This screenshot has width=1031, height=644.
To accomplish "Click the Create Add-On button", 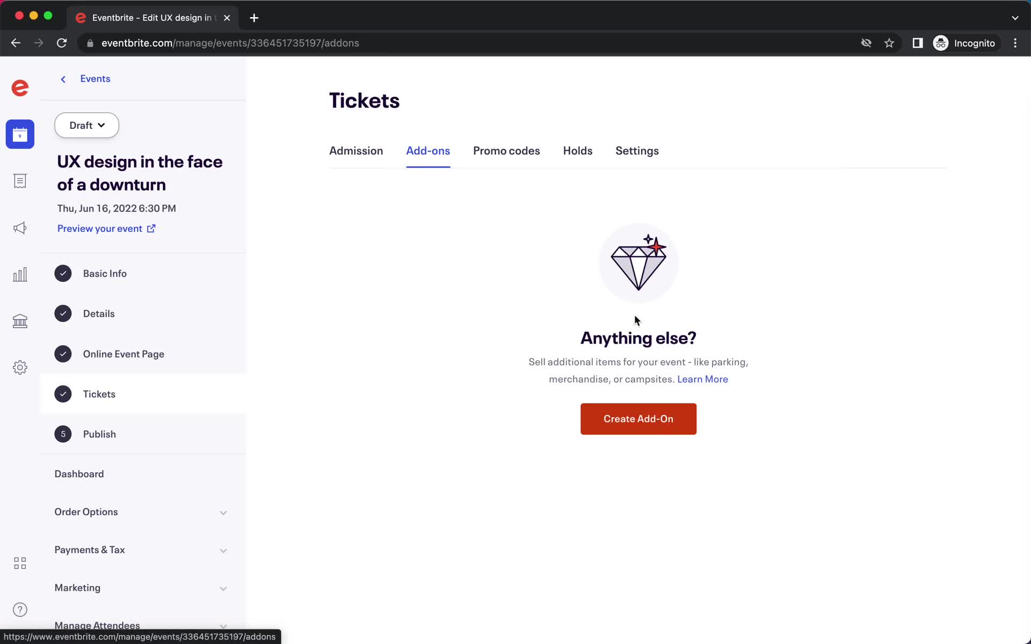I will [638, 419].
